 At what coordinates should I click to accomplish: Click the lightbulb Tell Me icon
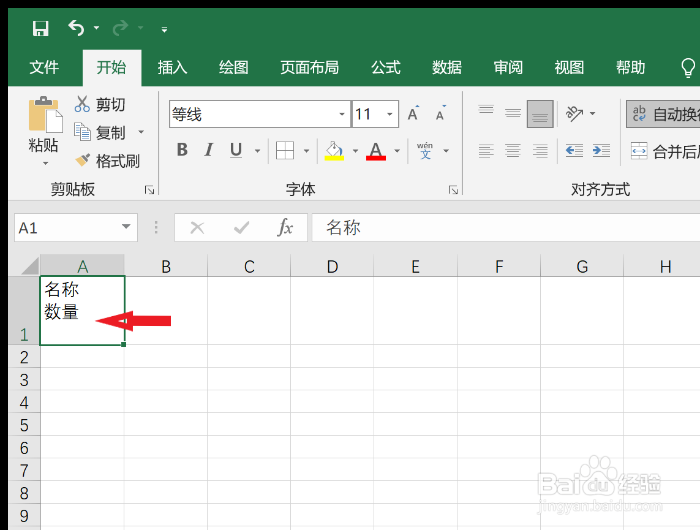click(x=688, y=68)
